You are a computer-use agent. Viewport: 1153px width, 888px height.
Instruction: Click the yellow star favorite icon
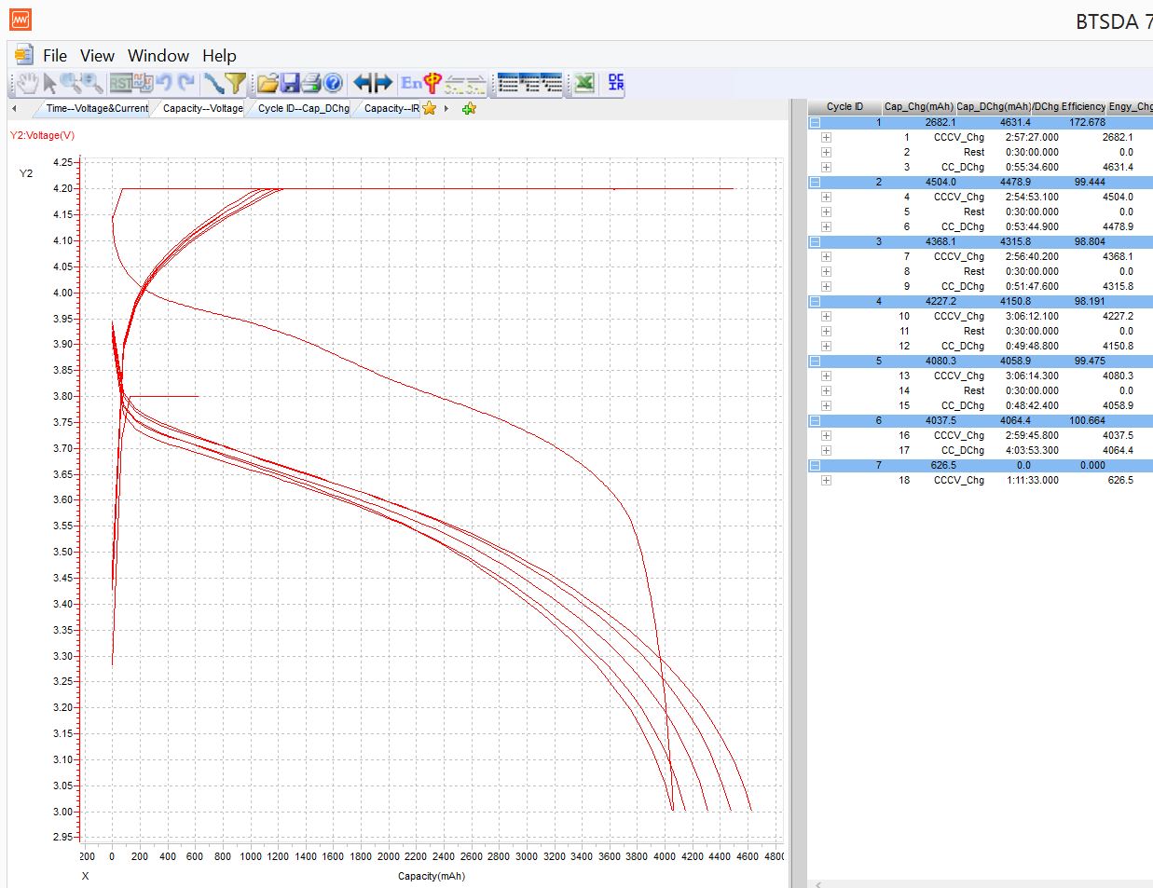tap(429, 108)
